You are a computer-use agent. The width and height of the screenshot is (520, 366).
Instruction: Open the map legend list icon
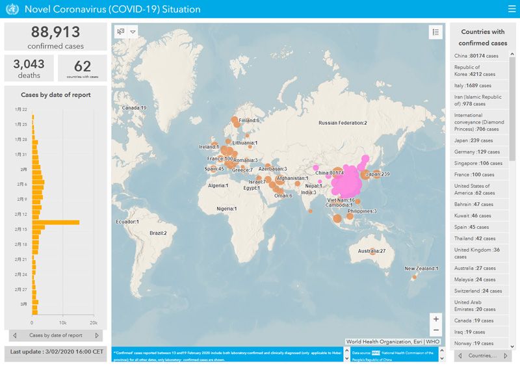[435, 32]
